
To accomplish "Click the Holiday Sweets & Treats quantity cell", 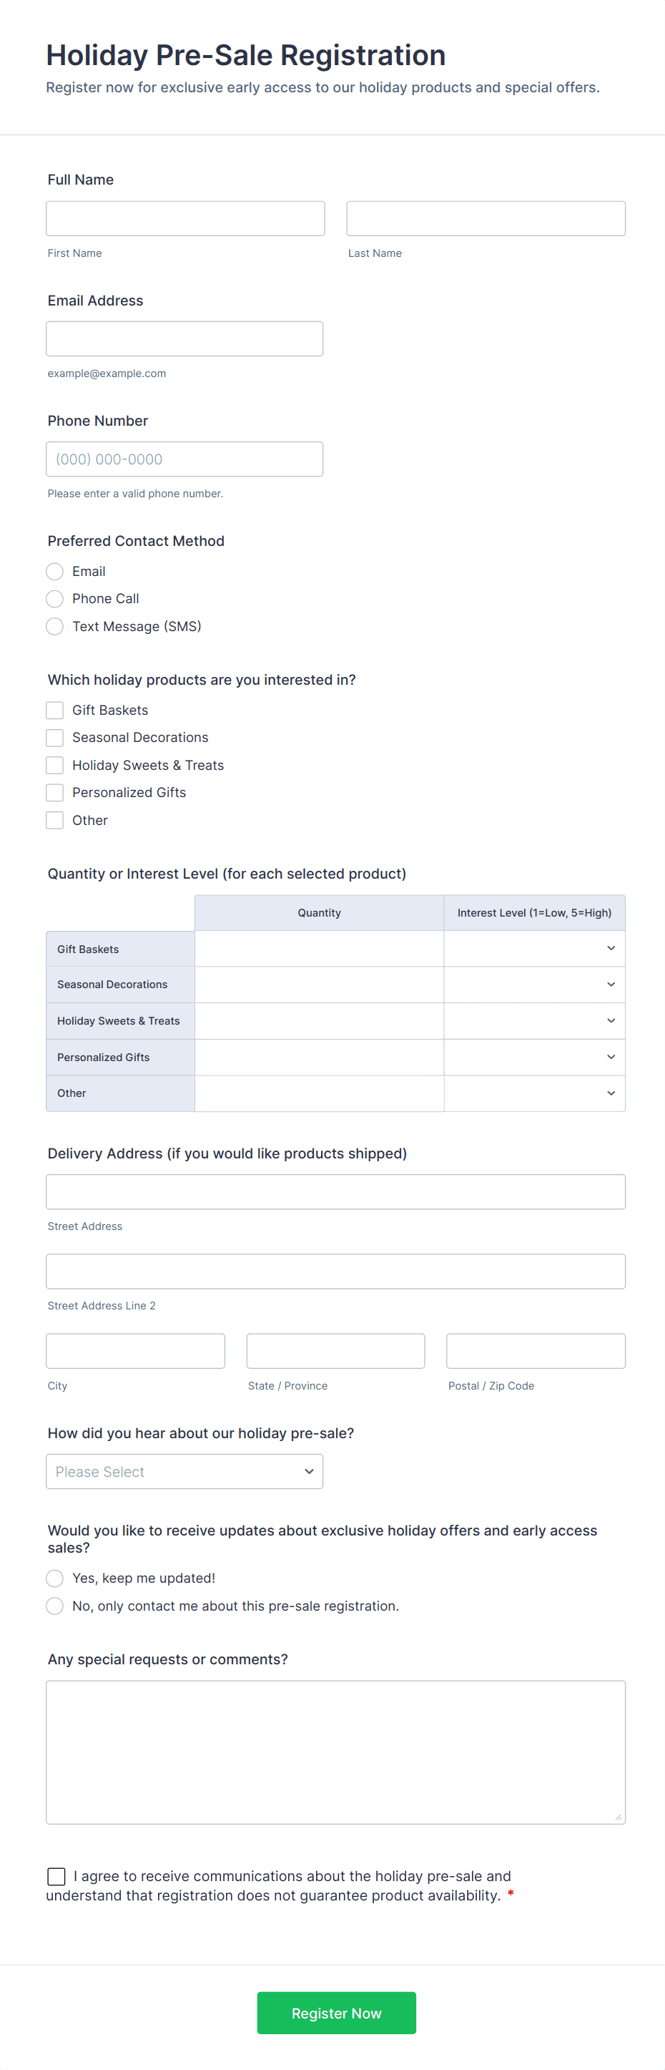I will coord(319,1020).
